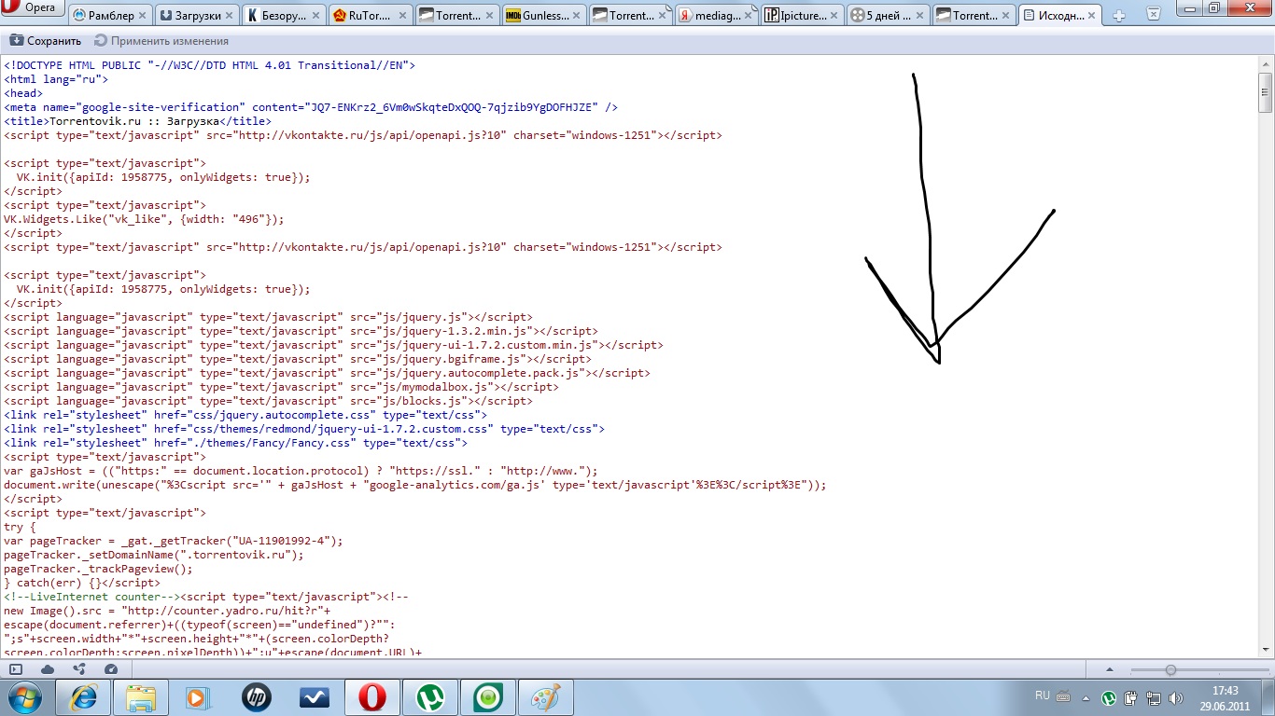Switch to Paint on the taskbar
1275x716 pixels.
(x=545, y=697)
